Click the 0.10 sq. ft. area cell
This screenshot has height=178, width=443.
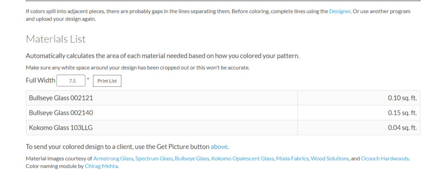[359, 98]
